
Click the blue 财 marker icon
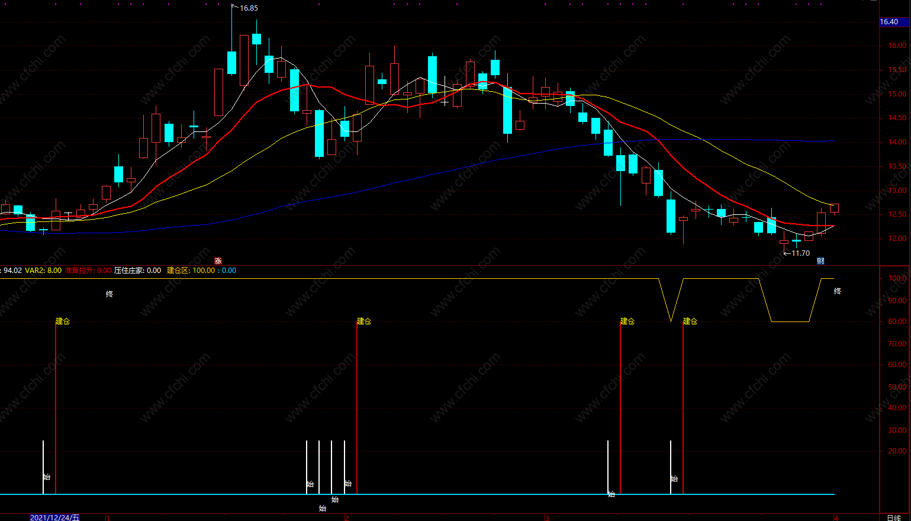pos(820,261)
